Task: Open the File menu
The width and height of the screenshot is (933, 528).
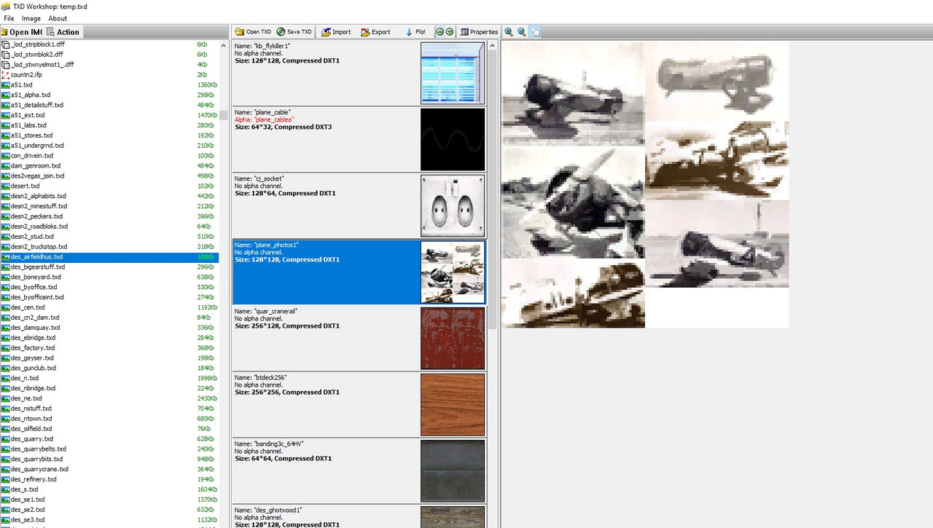Action: click(9, 18)
